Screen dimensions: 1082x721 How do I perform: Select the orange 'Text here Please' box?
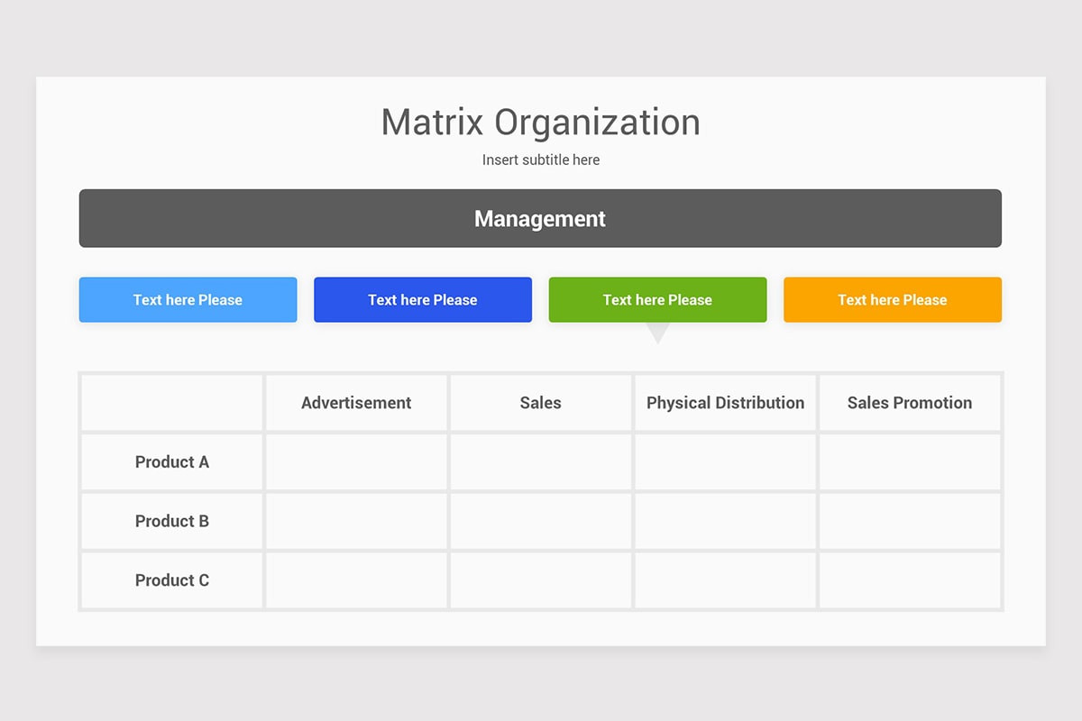coord(893,299)
